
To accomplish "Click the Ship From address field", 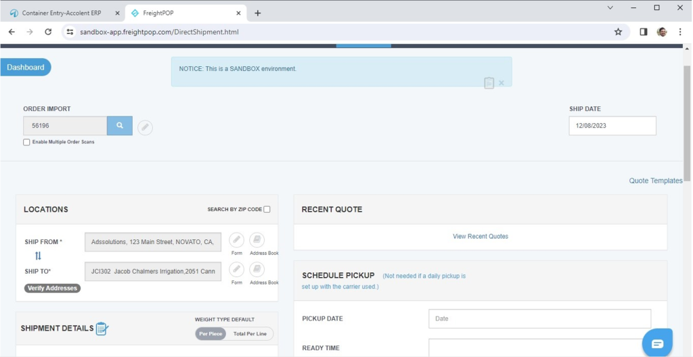I will [153, 242].
